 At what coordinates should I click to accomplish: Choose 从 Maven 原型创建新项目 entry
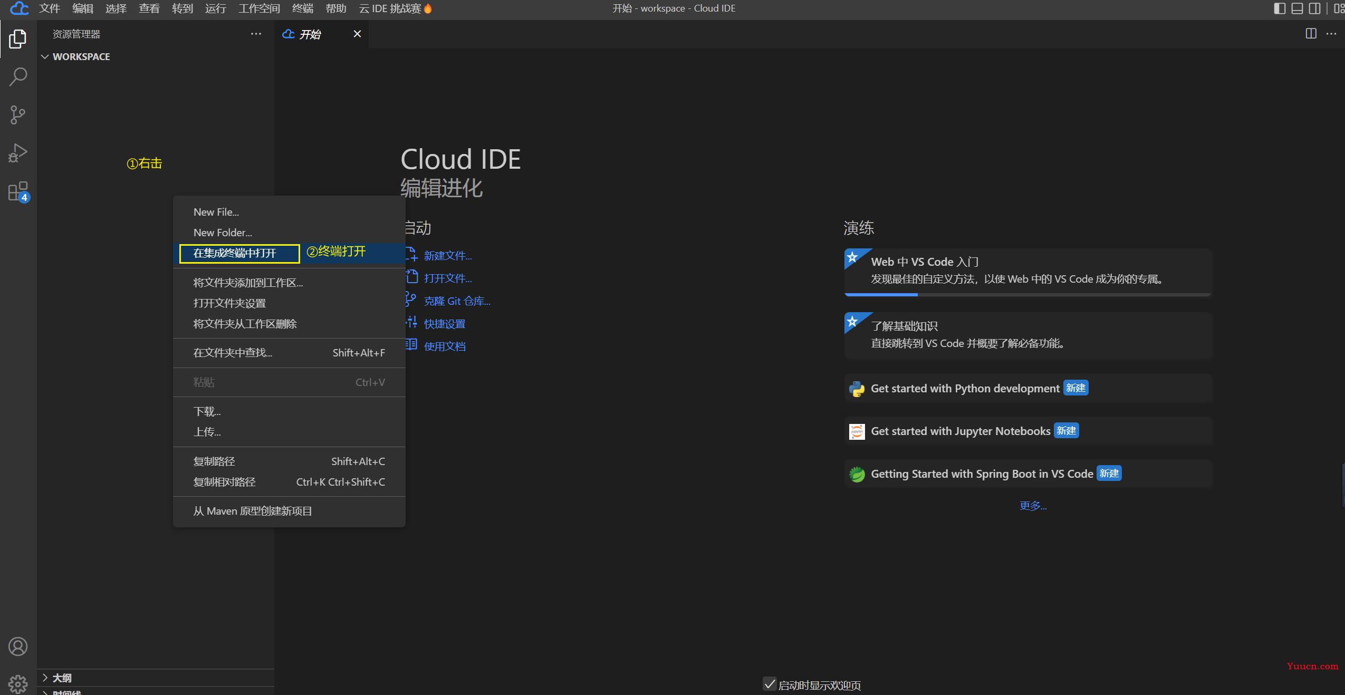point(289,511)
